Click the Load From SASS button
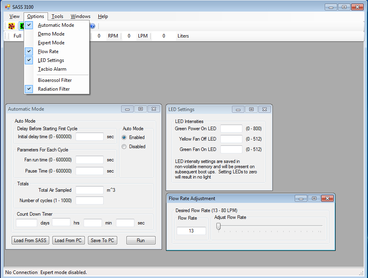 (x=30, y=240)
